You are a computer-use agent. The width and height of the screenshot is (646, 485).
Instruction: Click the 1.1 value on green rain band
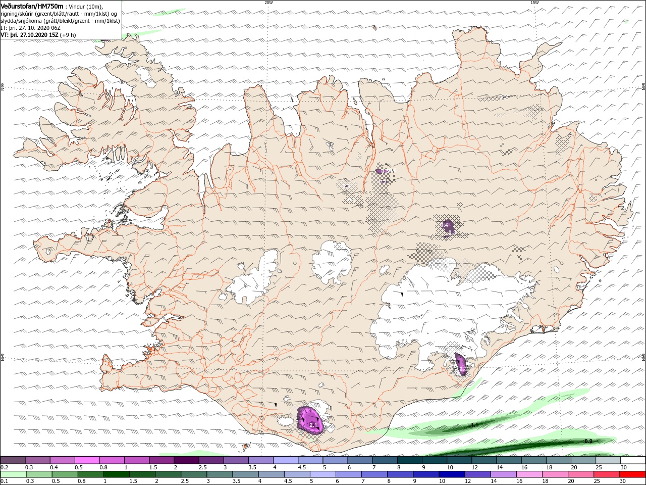click(474, 425)
